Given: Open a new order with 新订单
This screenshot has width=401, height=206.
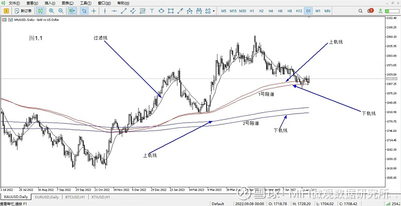Looking at the screenshot, I should pos(24,11).
